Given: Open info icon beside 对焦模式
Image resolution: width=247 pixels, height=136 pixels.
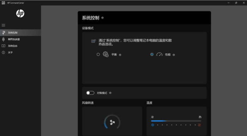Looking at the screenshot, I should click(x=110, y=93).
